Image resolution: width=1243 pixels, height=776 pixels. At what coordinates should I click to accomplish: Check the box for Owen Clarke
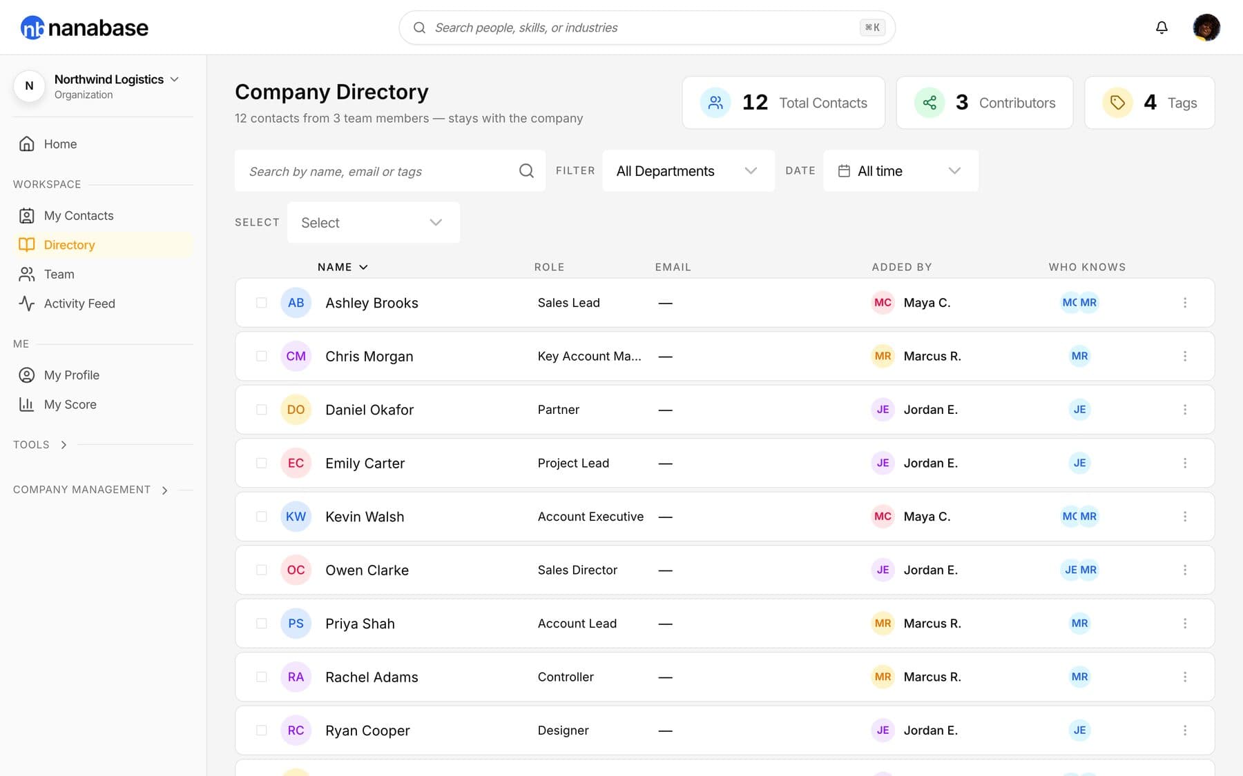[x=262, y=570]
